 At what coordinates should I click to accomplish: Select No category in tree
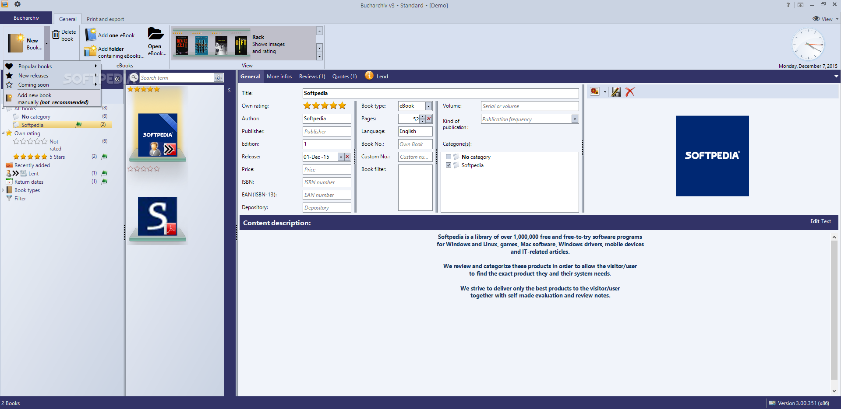pos(36,116)
